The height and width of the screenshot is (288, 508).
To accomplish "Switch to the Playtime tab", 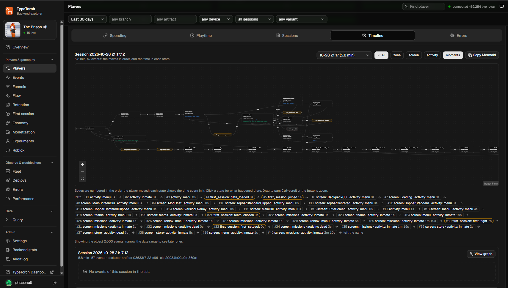I will [x=201, y=36].
